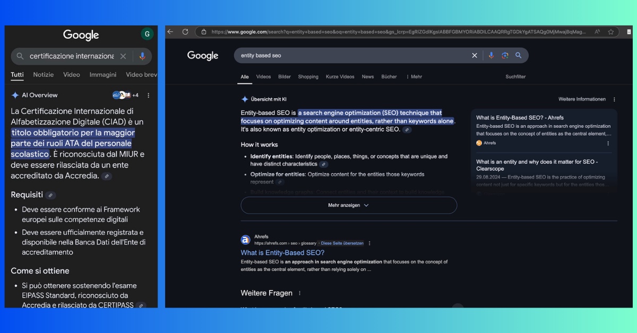Click the blue magnifier search button

pyautogui.click(x=519, y=55)
